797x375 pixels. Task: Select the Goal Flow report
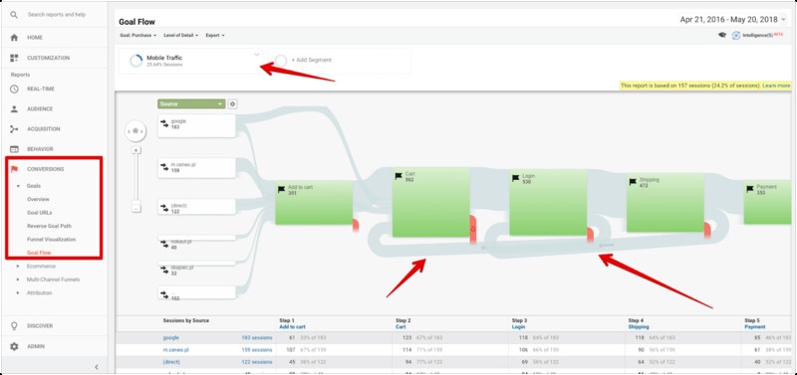point(39,253)
